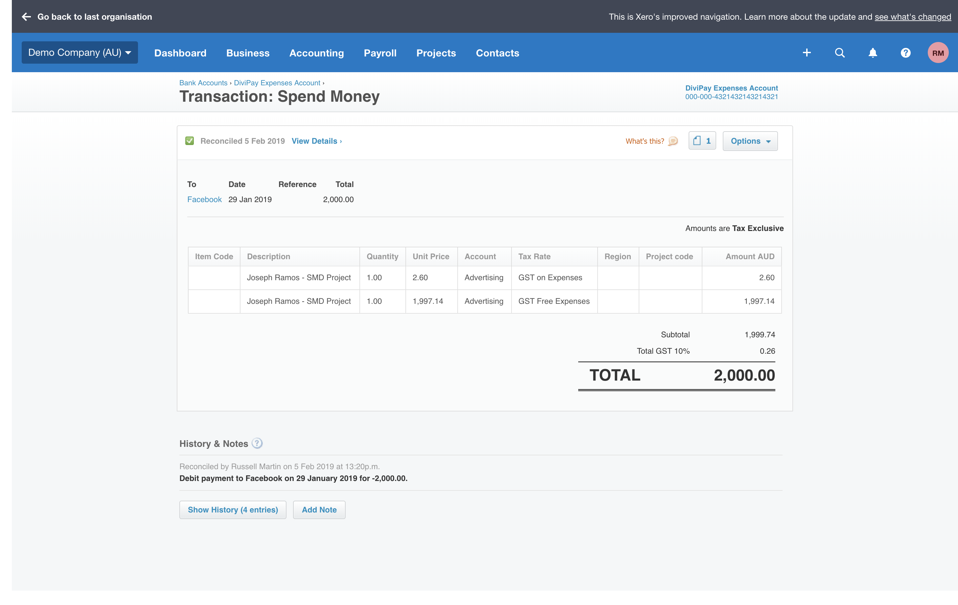
Task: Open attached files icon showing 1
Action: tap(702, 141)
